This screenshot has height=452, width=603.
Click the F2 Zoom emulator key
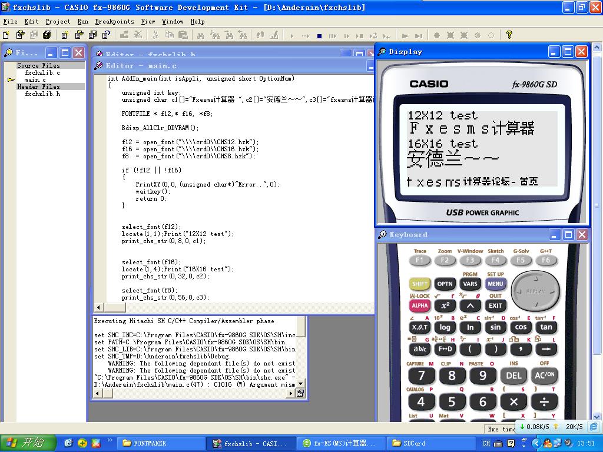tap(445, 261)
